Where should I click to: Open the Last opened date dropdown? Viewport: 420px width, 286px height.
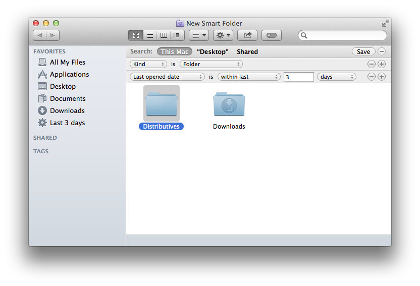click(x=167, y=77)
